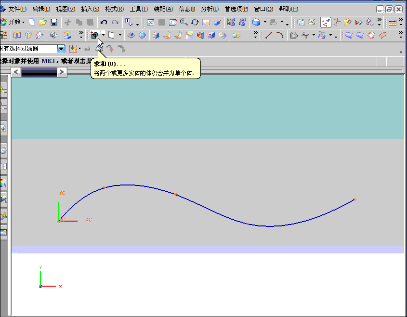Select the Arc curve tool
This screenshot has height=317, width=407.
tap(280, 35)
